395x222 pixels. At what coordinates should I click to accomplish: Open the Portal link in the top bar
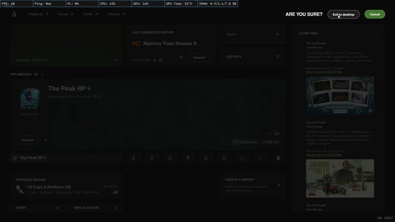pyautogui.click(x=90, y=14)
